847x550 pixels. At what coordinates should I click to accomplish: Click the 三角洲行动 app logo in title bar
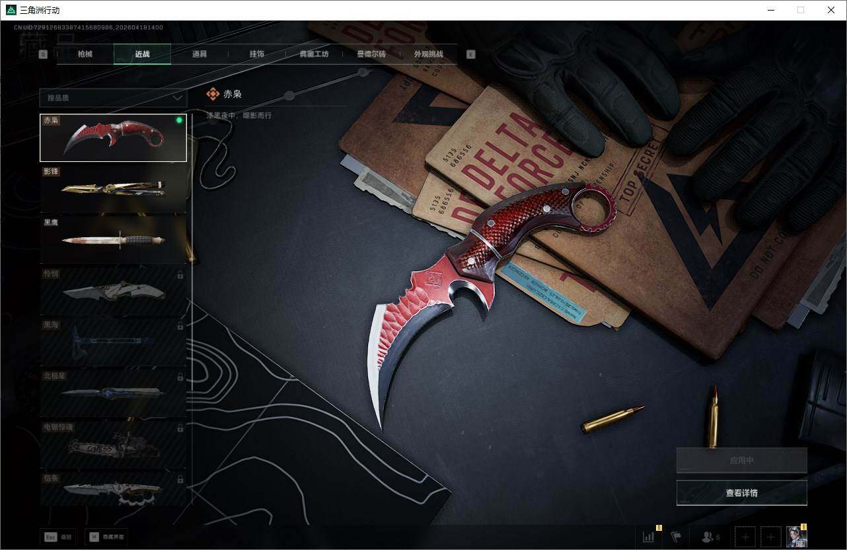(11, 10)
